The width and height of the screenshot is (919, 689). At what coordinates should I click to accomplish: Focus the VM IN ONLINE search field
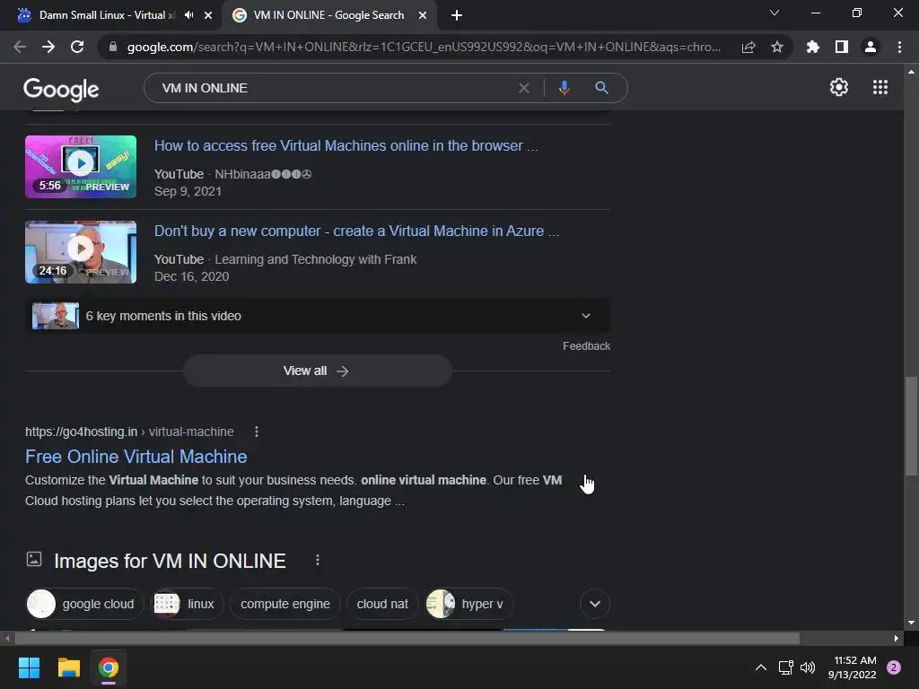(x=334, y=88)
